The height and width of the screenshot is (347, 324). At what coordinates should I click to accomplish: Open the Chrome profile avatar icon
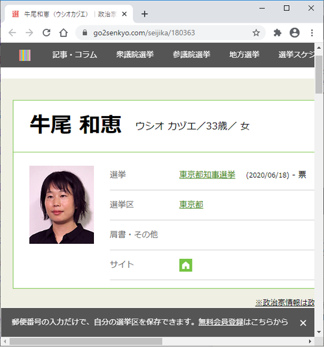pyautogui.click(x=295, y=32)
